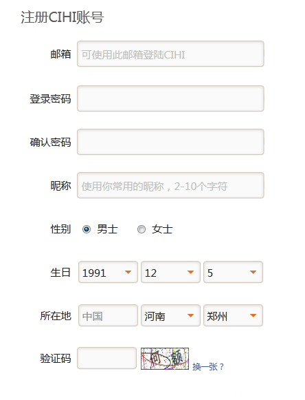The width and height of the screenshot is (305, 400).
Task: Open the city dropdown showing 郑州
Action: (233, 315)
